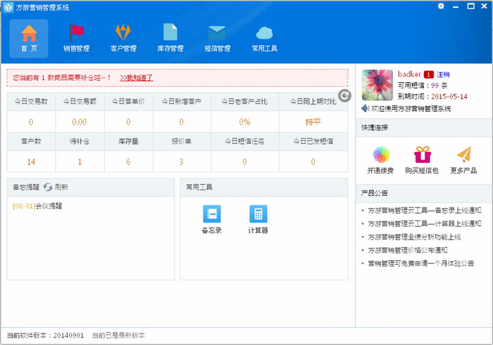Click the round refresh icon beside statistics
Viewport: 493px width, 345px height.
coord(344,96)
